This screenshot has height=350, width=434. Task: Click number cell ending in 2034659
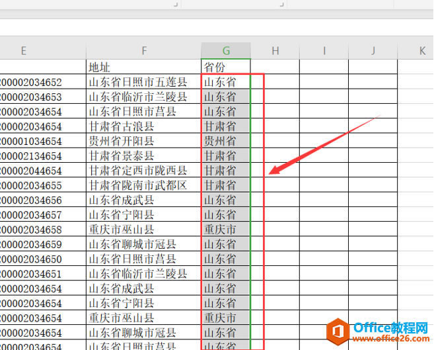tap(43, 244)
